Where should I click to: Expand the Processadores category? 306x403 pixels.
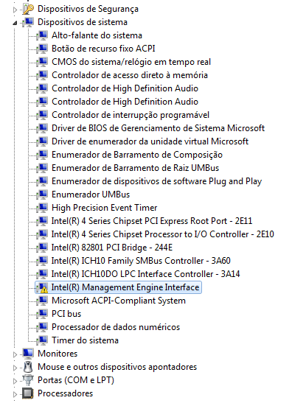pos(15,394)
